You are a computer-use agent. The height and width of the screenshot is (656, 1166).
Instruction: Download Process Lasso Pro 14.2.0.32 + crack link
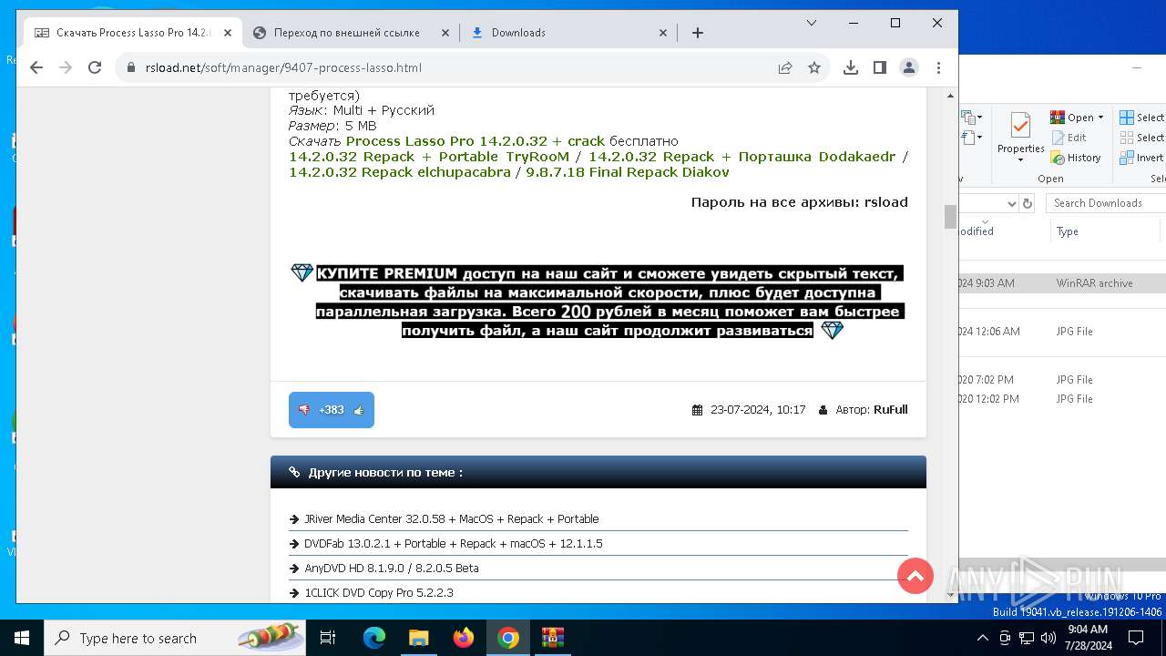[475, 141]
